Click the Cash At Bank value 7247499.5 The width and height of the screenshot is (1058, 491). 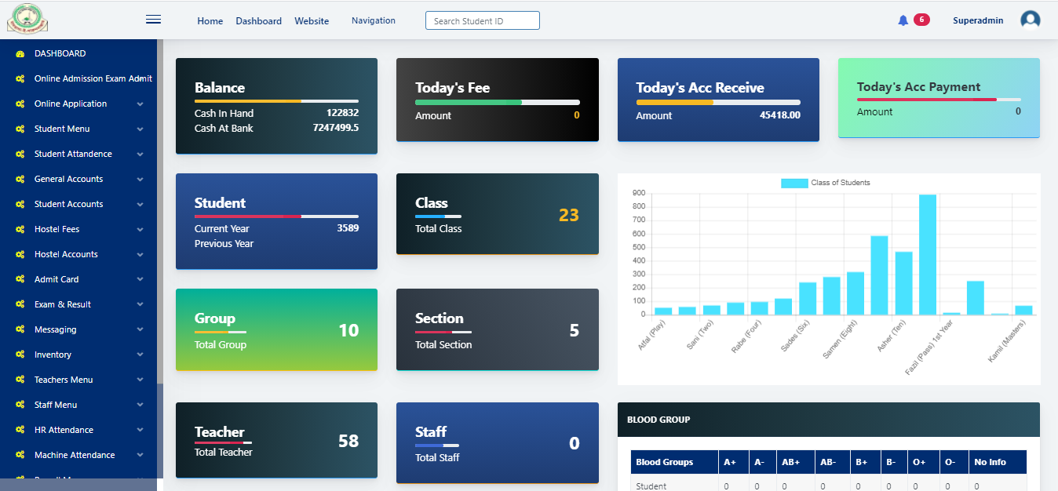pyautogui.click(x=336, y=128)
